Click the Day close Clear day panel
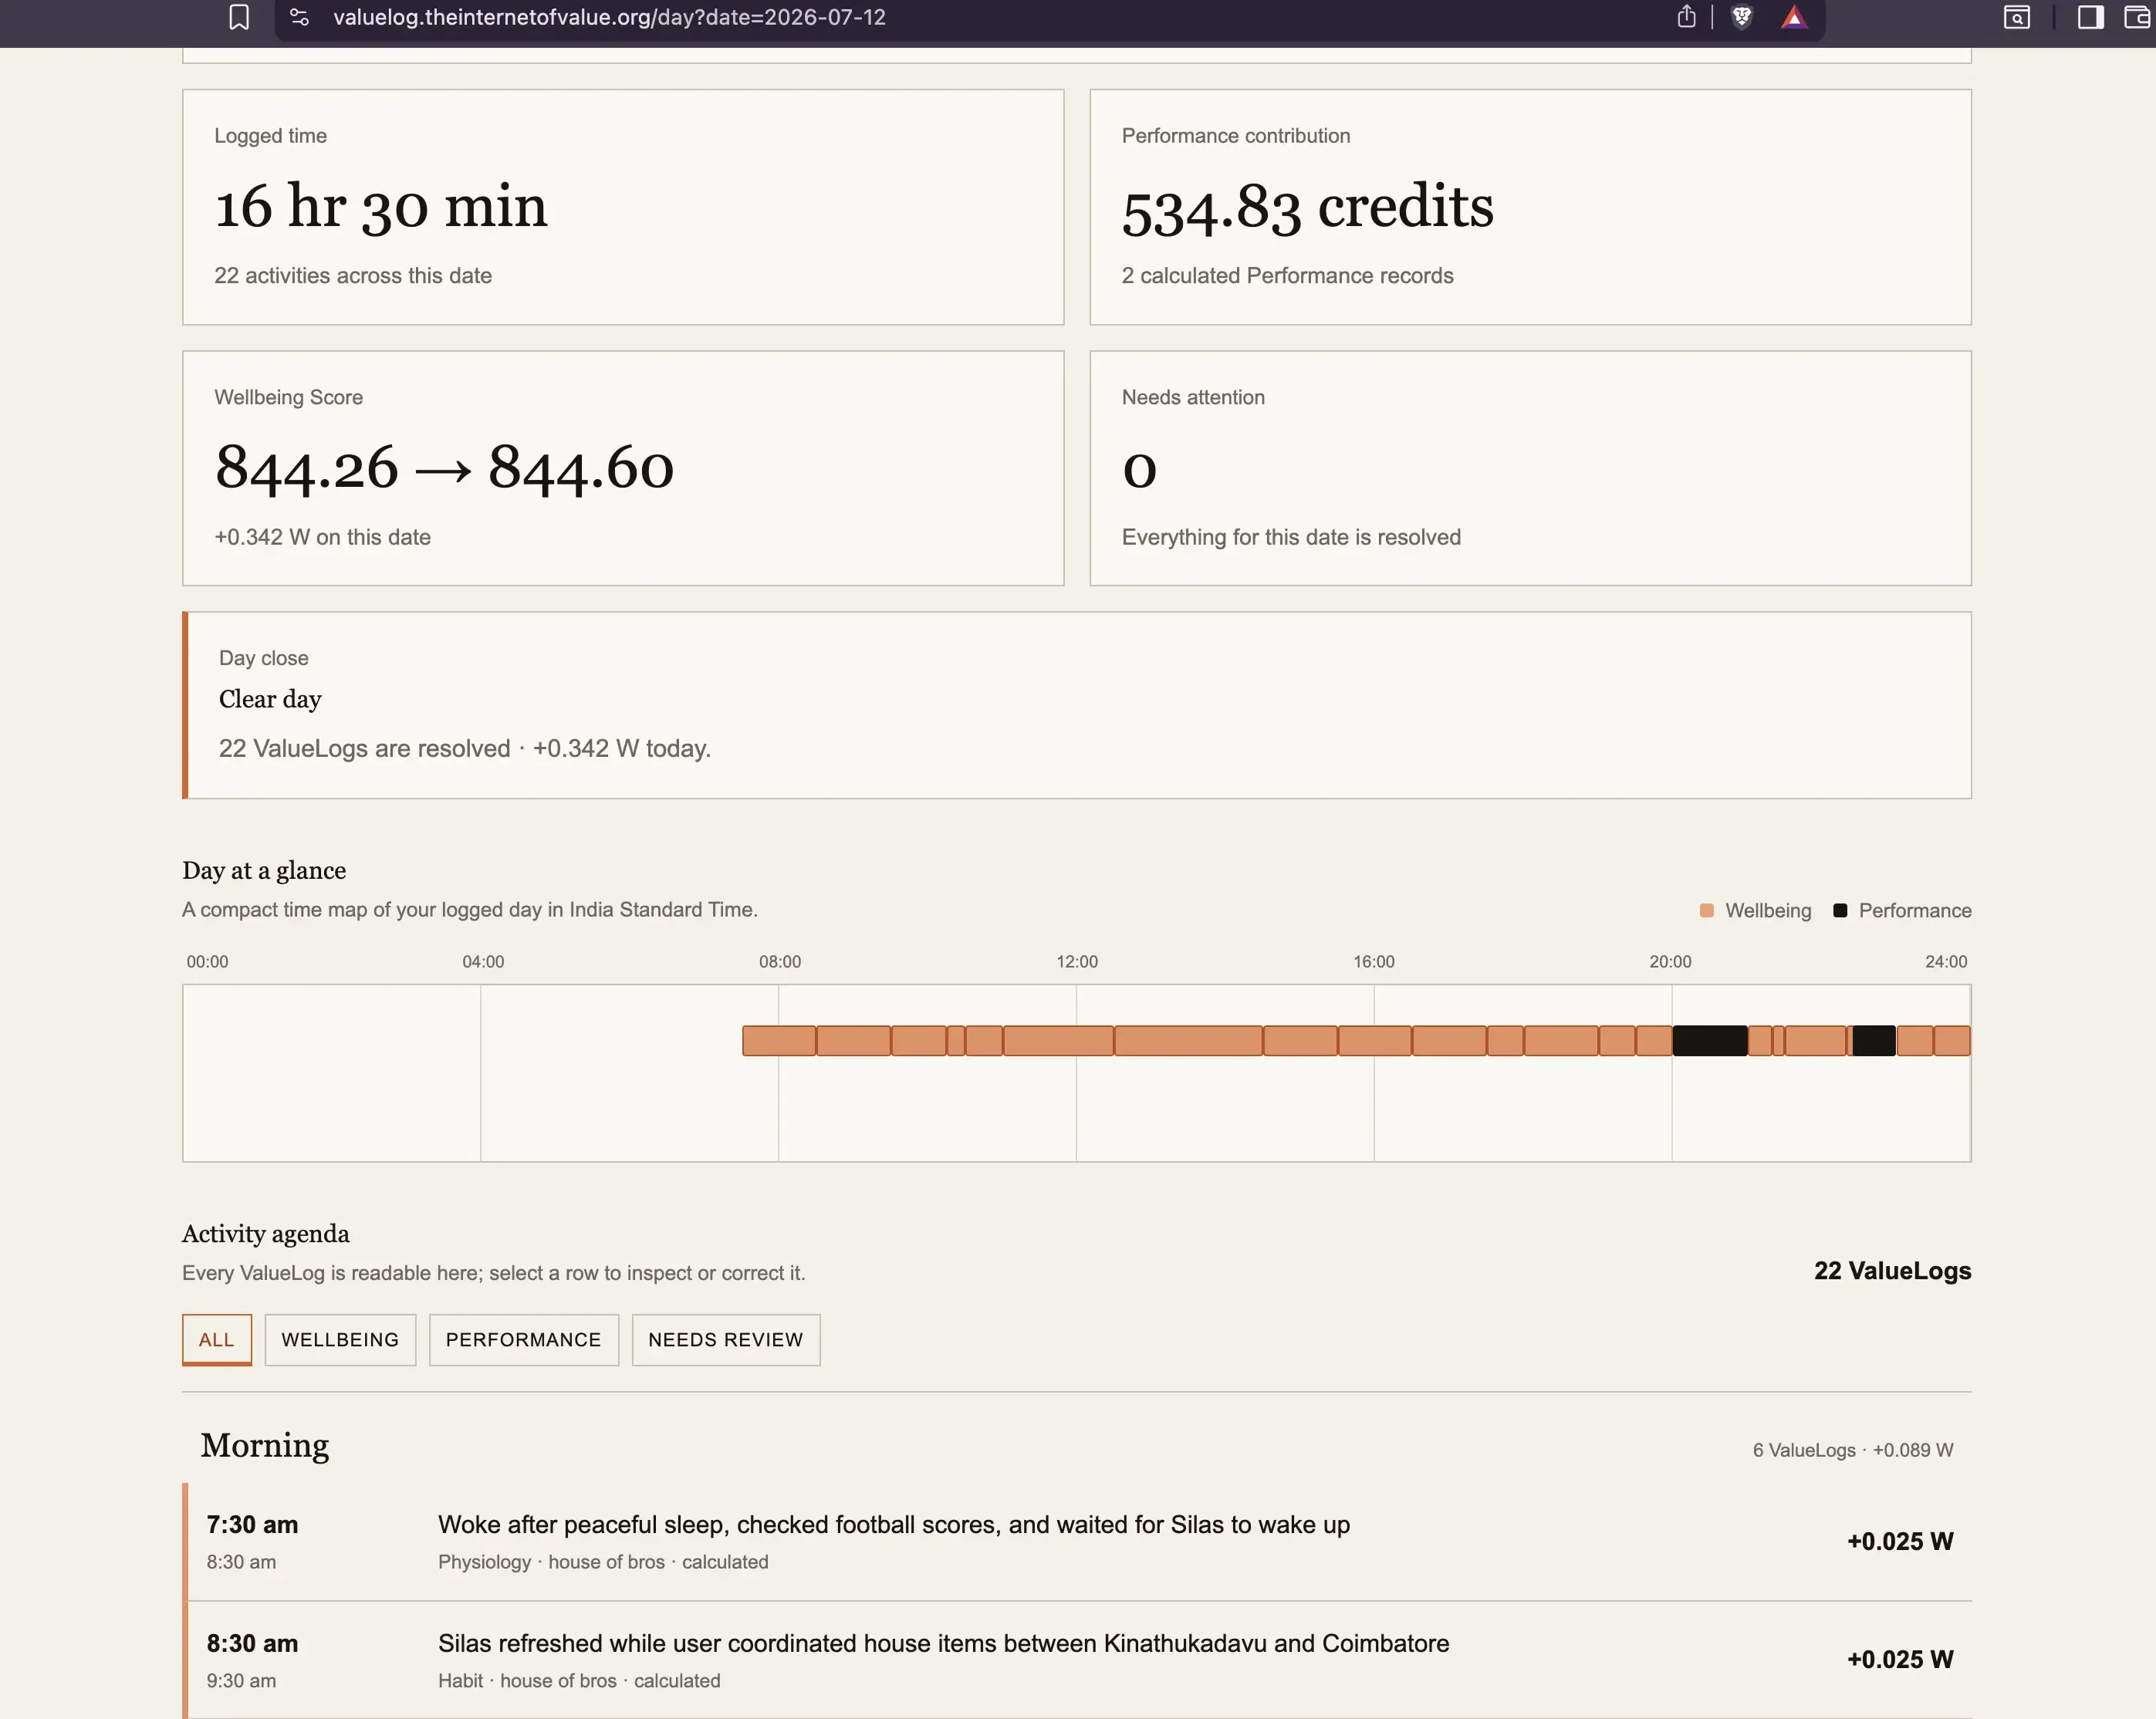 click(x=1077, y=705)
